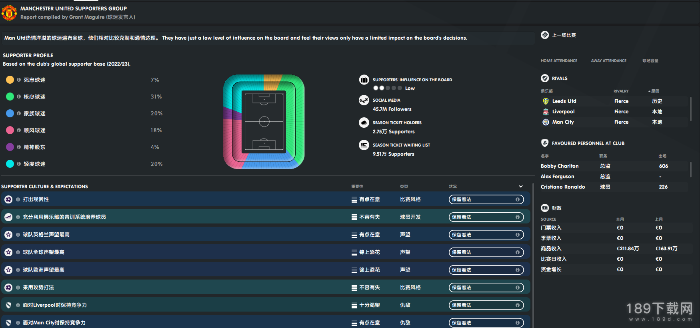Expand the chevron above the 状况 column
This screenshot has width=700, height=328.
521,186
